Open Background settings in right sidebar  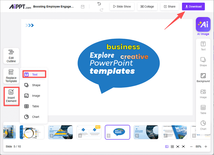pos(203,77)
